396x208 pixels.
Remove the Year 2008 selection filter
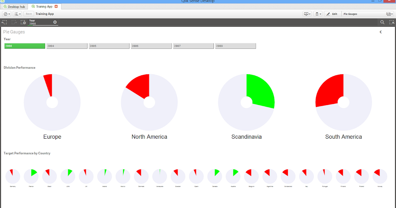(x=54, y=22)
